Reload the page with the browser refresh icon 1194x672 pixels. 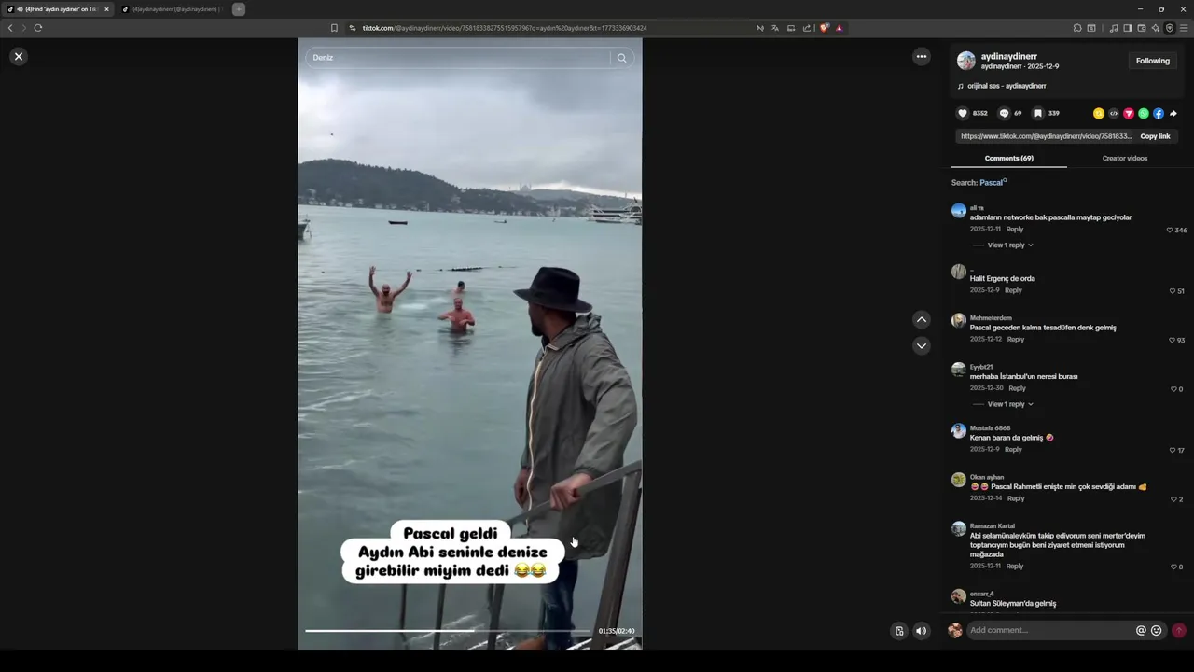(38, 28)
